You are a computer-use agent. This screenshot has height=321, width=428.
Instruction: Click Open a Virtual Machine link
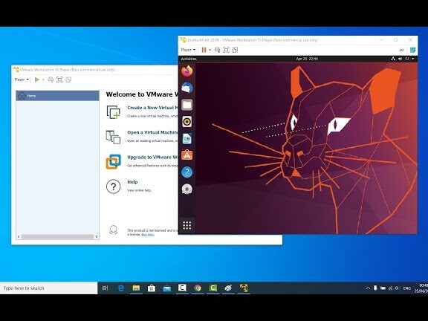click(x=152, y=132)
